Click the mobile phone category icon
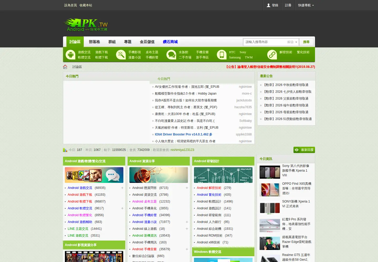378x262 pixels. [222, 55]
